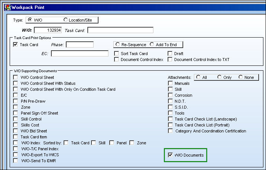Image resolution: width=266 pixels, height=170 pixels.
Task: Enable the Draft checkbox
Action: click(170, 54)
